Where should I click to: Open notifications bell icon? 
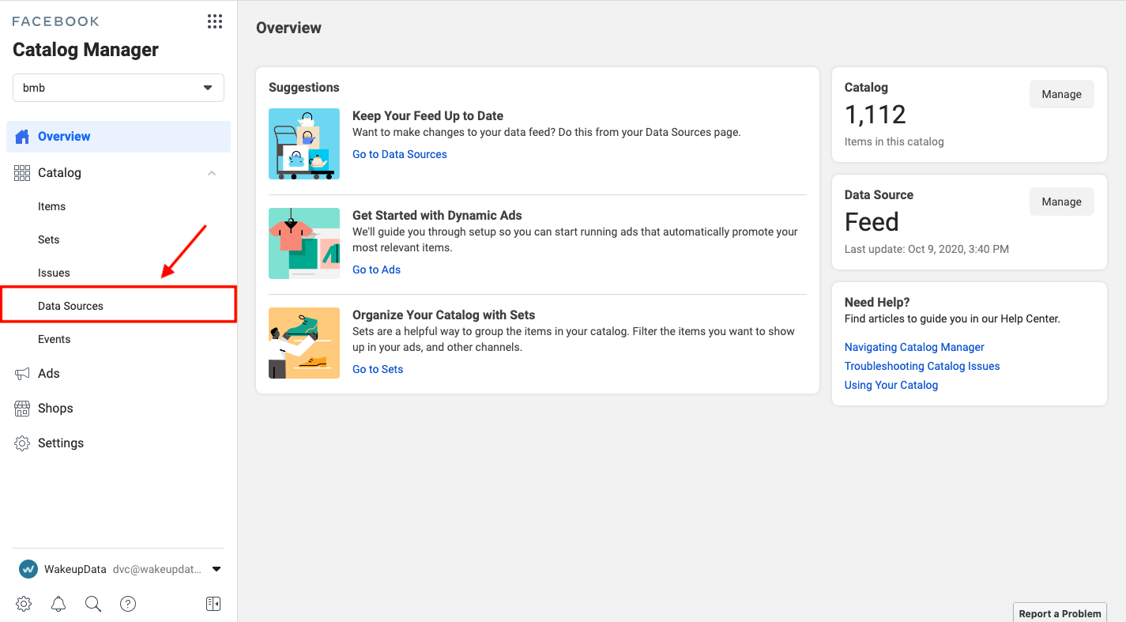click(x=58, y=604)
